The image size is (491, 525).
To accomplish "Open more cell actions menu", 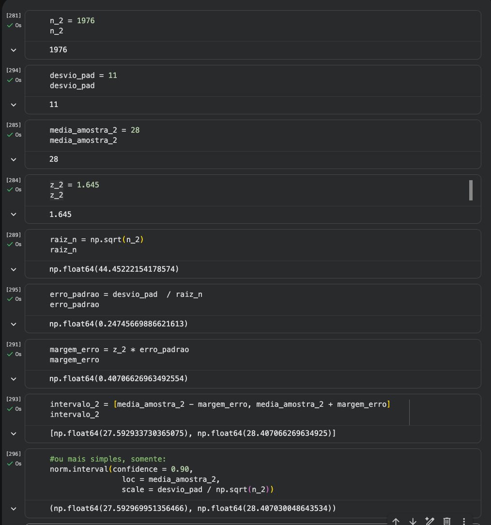I will coord(464,521).
